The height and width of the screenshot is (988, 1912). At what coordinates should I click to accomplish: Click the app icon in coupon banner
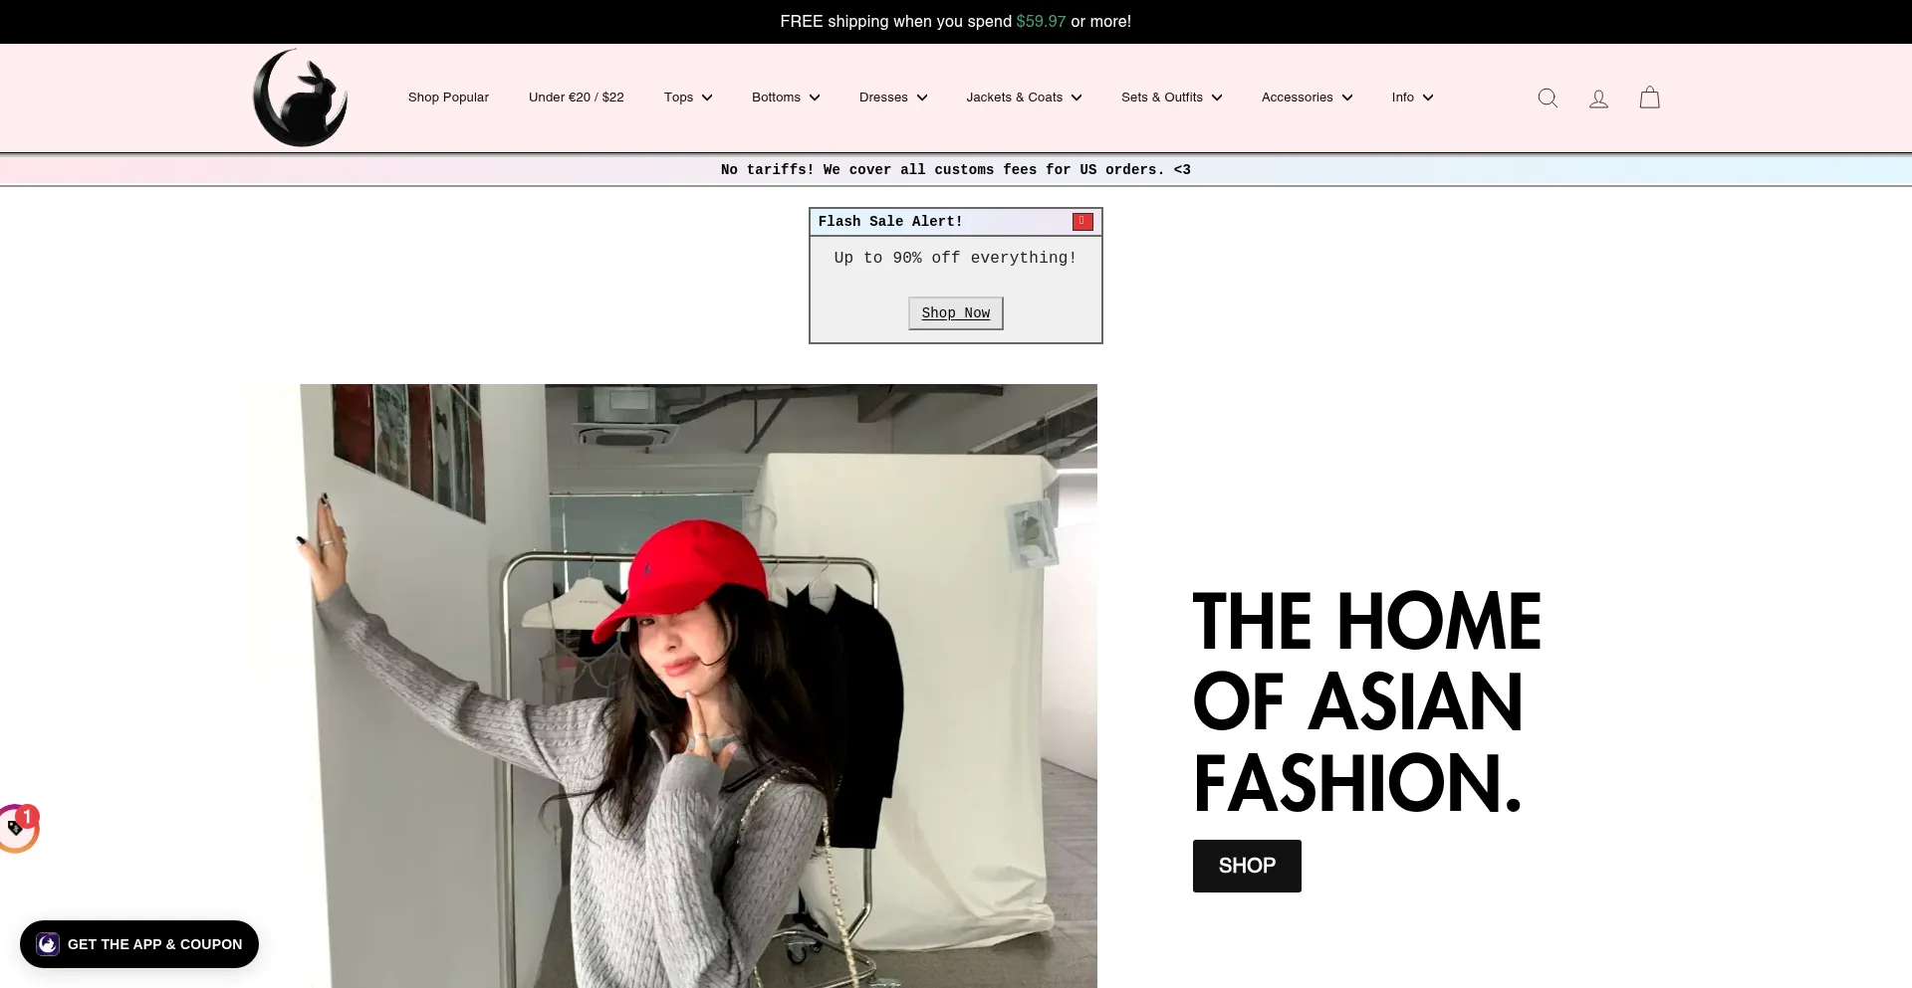coord(48,944)
